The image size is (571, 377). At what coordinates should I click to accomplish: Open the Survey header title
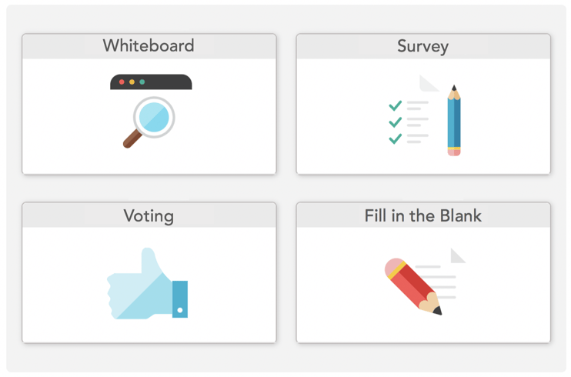(422, 47)
